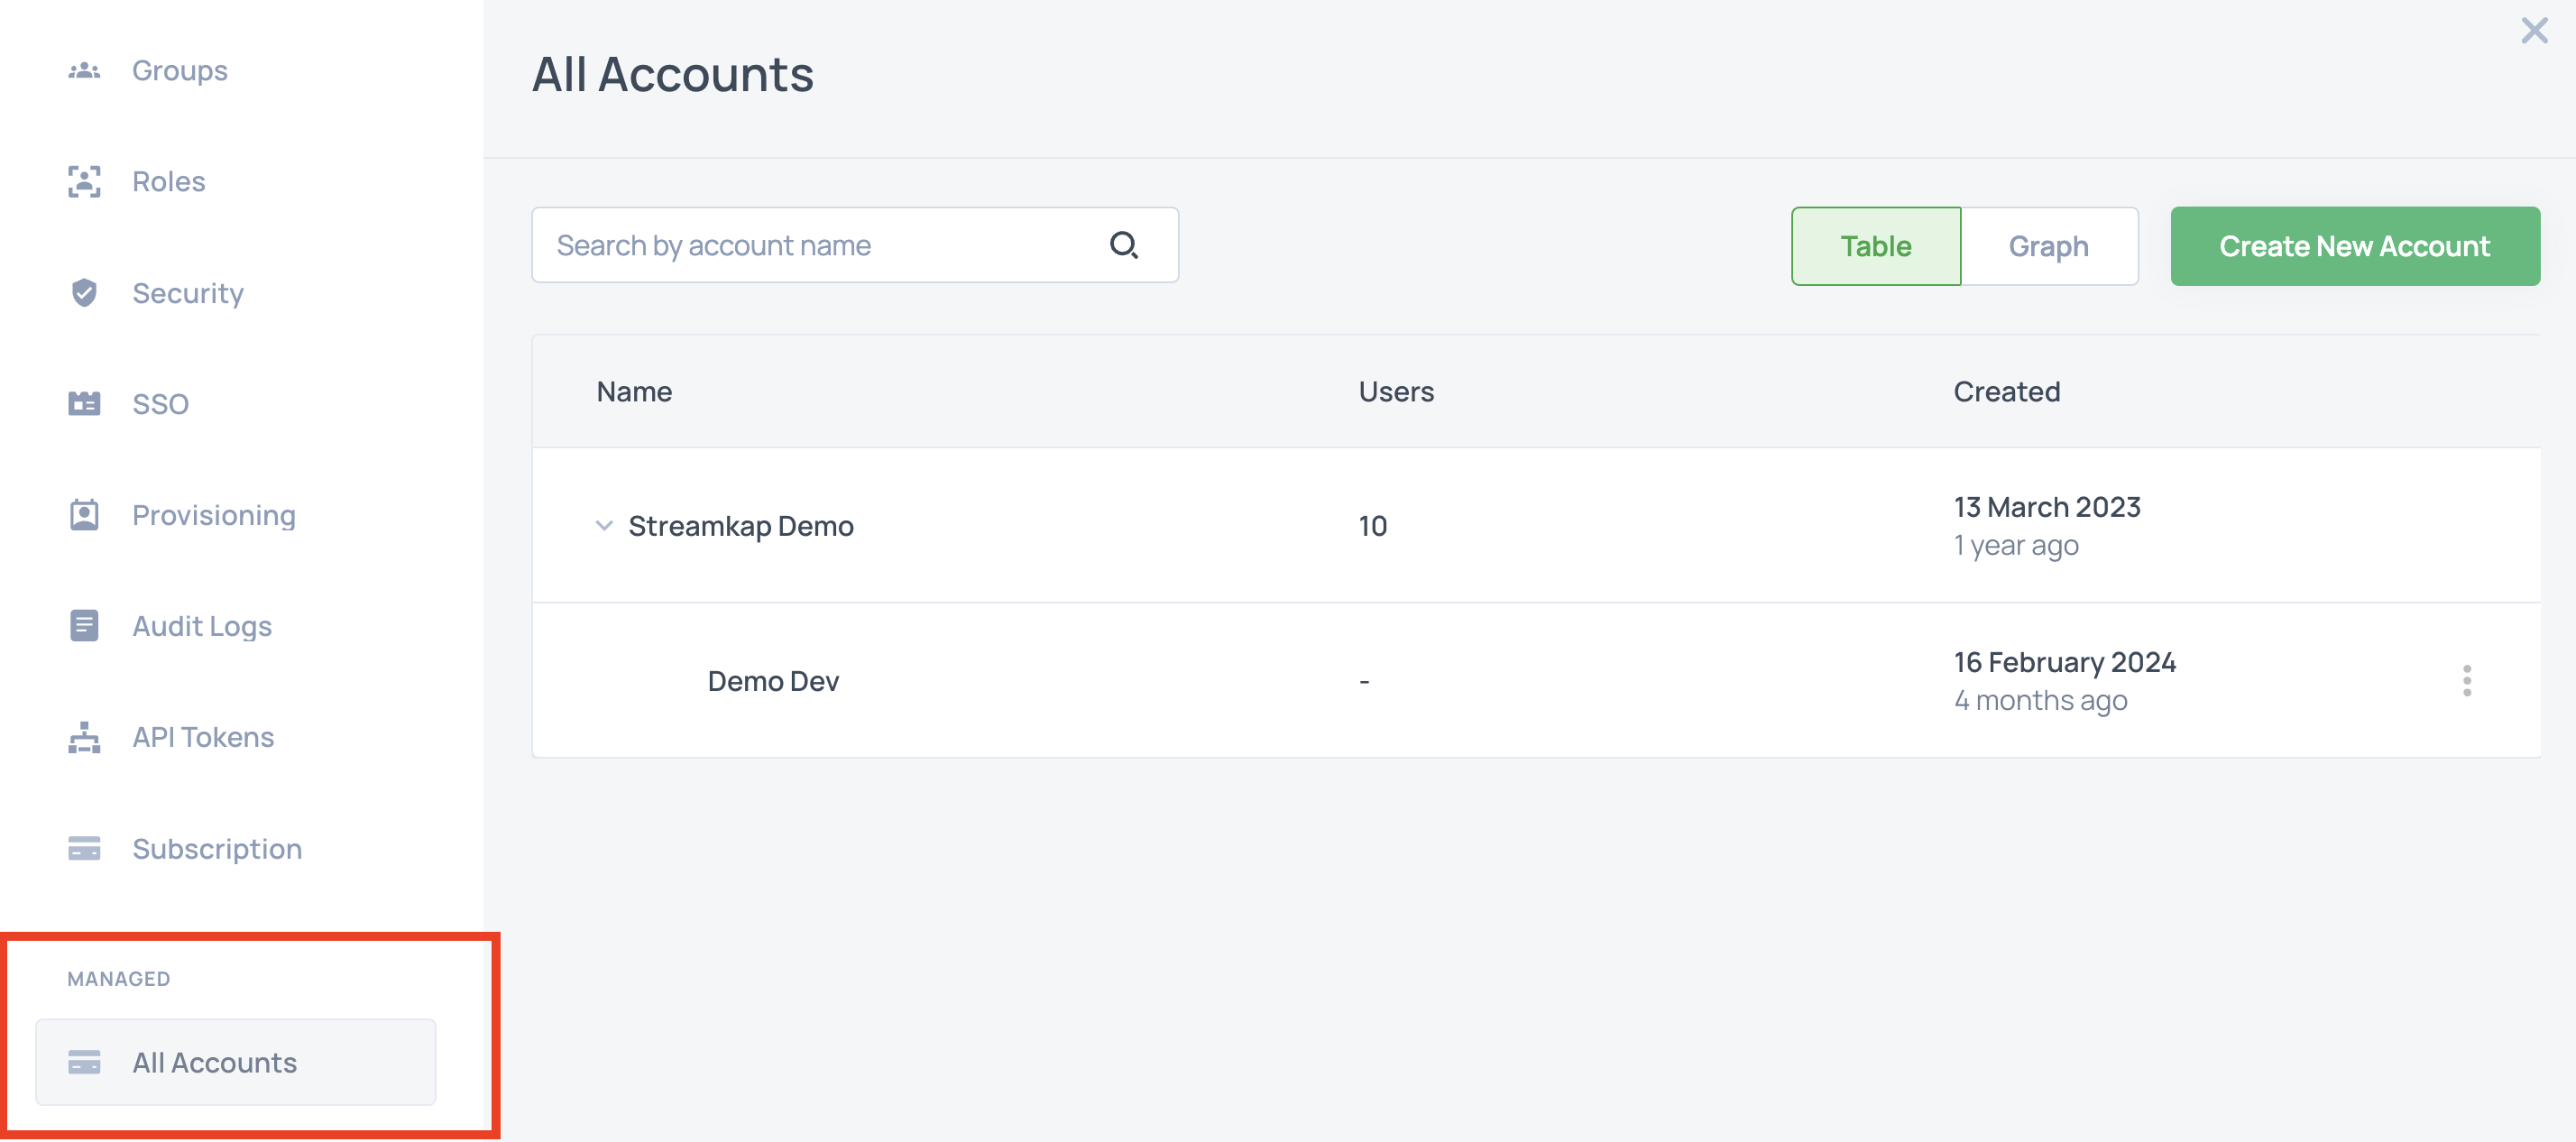Viewport: 2576px width, 1142px height.
Task: Open the SSO settings page
Action: click(x=160, y=403)
